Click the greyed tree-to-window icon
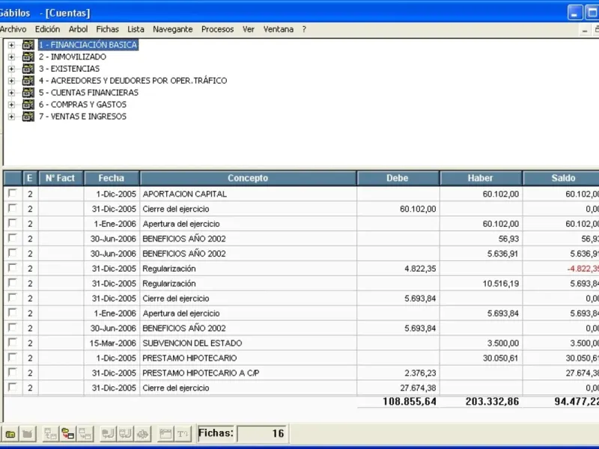 tap(50, 434)
